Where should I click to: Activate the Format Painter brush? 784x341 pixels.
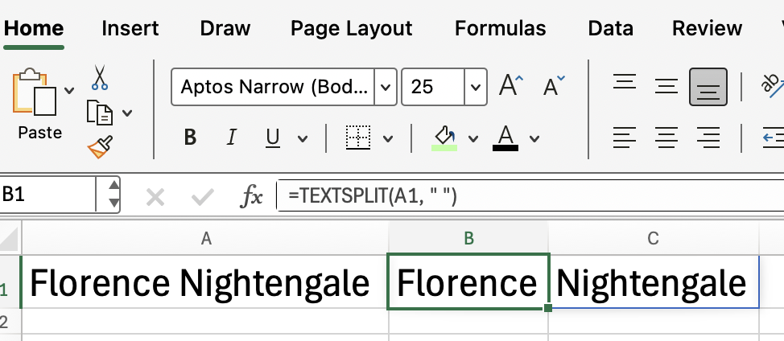click(x=100, y=147)
